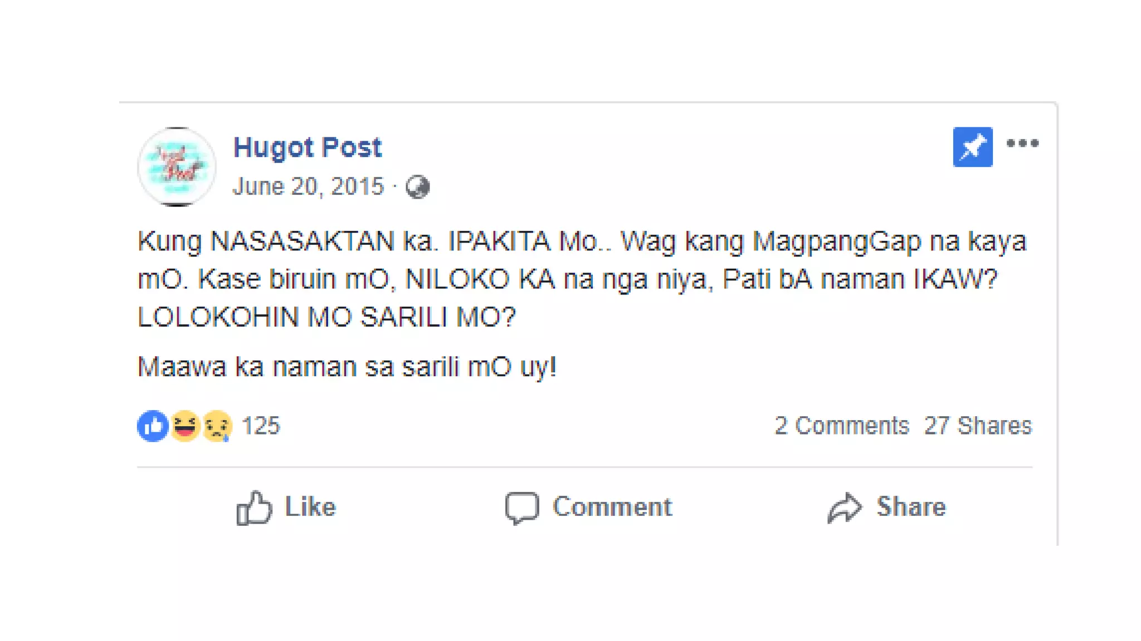Click the laughing Haha reaction icon
1141x641 pixels.
click(185, 426)
